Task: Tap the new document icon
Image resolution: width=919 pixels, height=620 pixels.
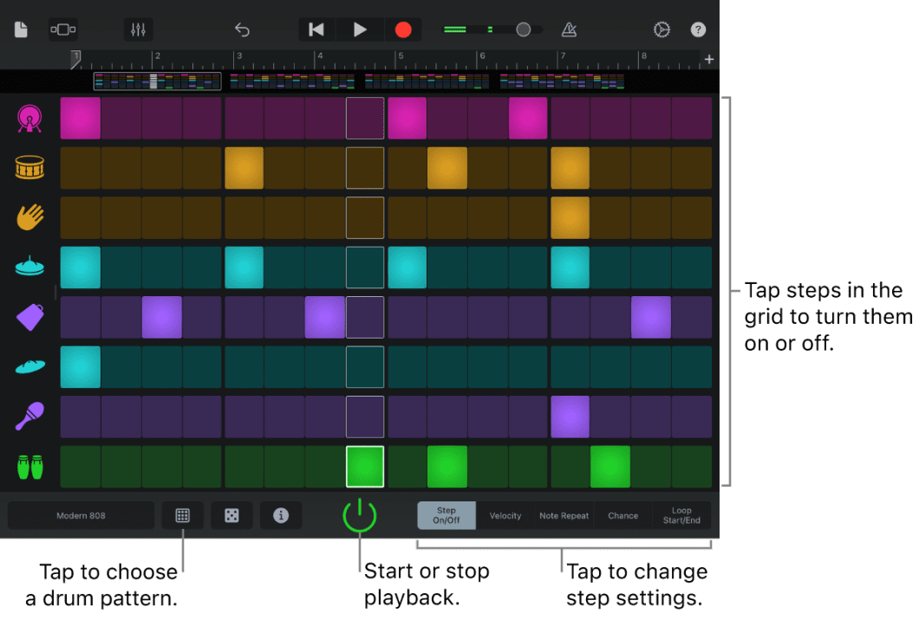Action: [x=20, y=29]
